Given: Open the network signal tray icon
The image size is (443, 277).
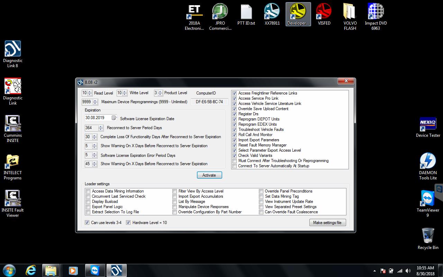Looking at the screenshot, I should (400, 271).
